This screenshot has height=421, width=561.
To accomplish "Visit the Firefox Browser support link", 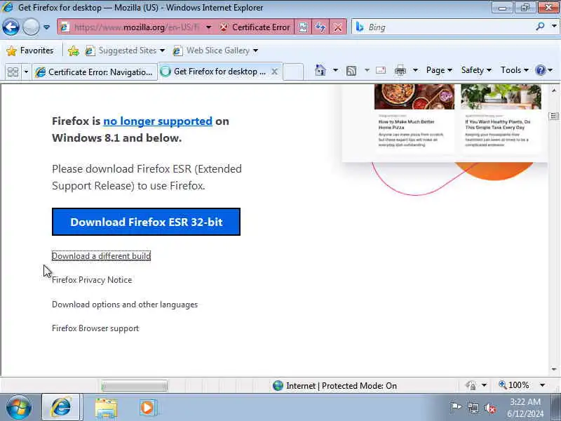I will [x=95, y=328].
